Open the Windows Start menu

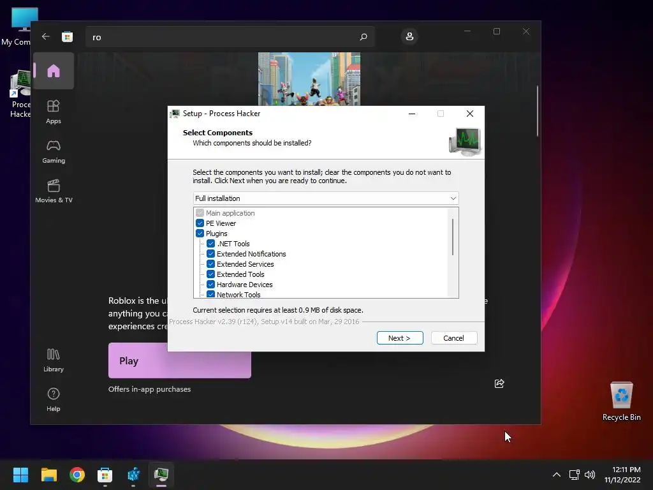20,475
